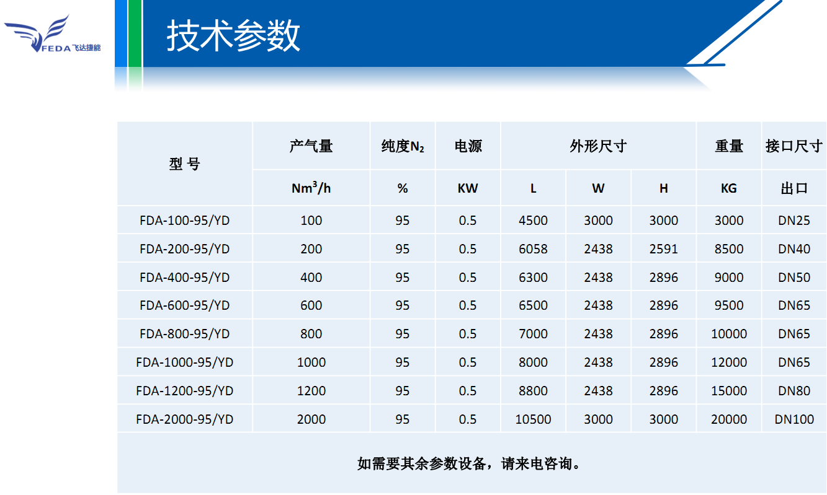Click the Nm³/h unit cell

click(x=311, y=188)
